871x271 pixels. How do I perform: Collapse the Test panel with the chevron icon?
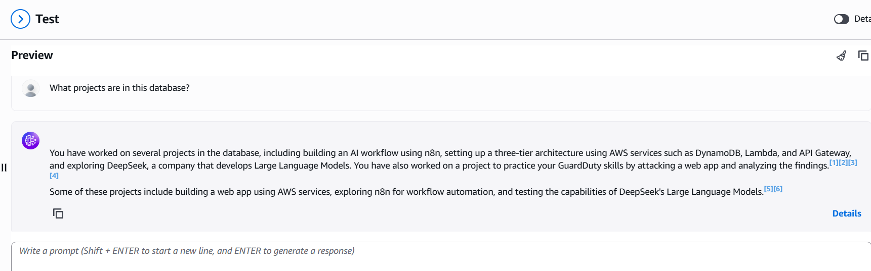(x=20, y=19)
